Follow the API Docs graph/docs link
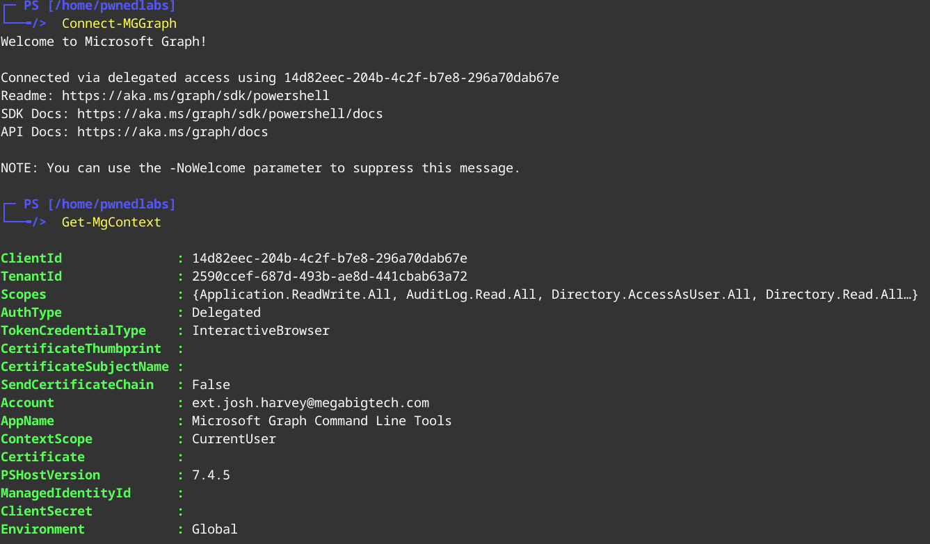This screenshot has height=544, width=930. point(172,132)
